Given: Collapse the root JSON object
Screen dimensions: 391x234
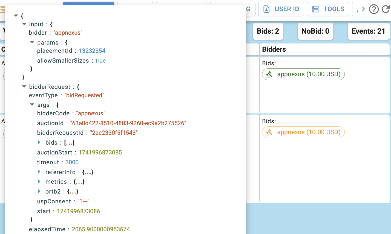Looking at the screenshot, I should [x=16, y=16].
